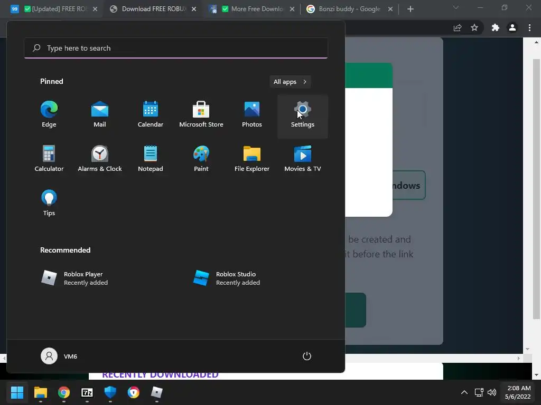Screen dimensions: 541x405
Task: Close the Bonzi buddy - Google tab
Action: point(390,9)
